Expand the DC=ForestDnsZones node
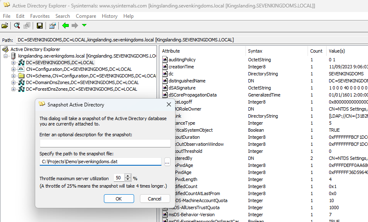 click(x=13, y=89)
